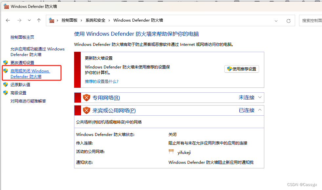The image size is (322, 190).
Task: Click red shield icon beside 来宾或公用网络
Action: (x=87, y=110)
